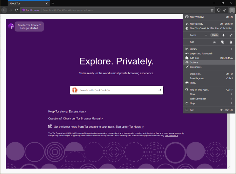Choose Find in This Page...
Screen dimensions: 236x174
209,90
